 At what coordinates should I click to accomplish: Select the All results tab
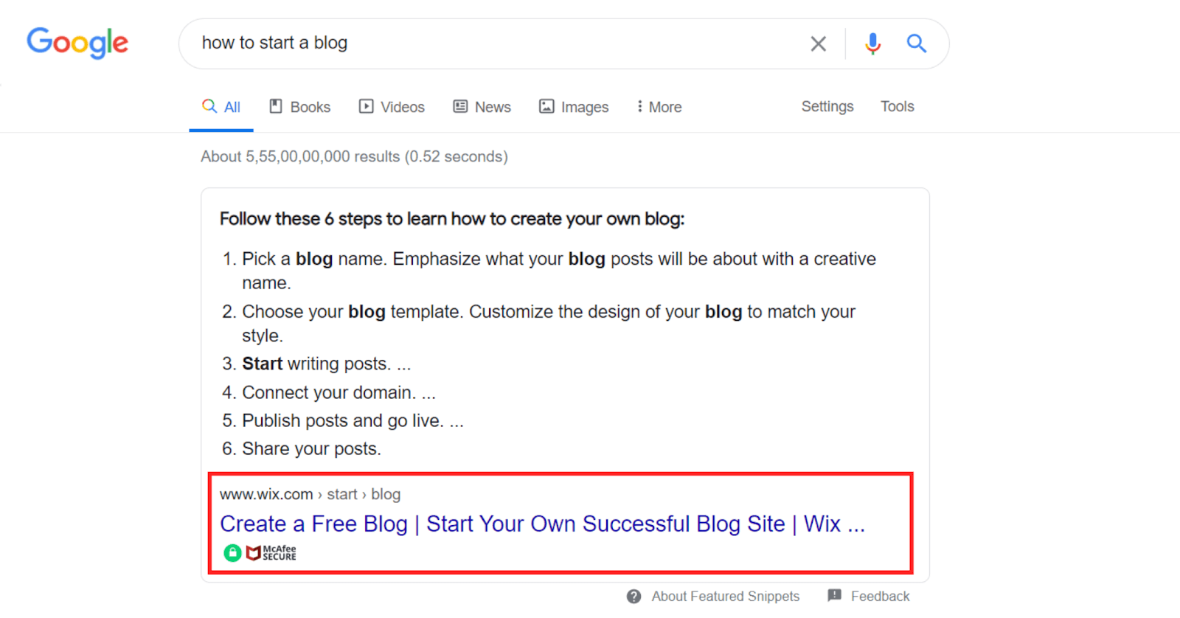221,107
